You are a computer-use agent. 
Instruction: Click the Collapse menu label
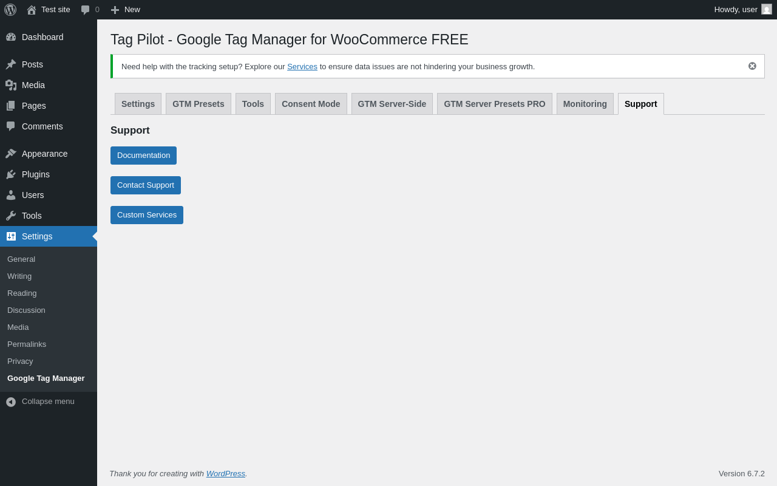tap(48, 402)
